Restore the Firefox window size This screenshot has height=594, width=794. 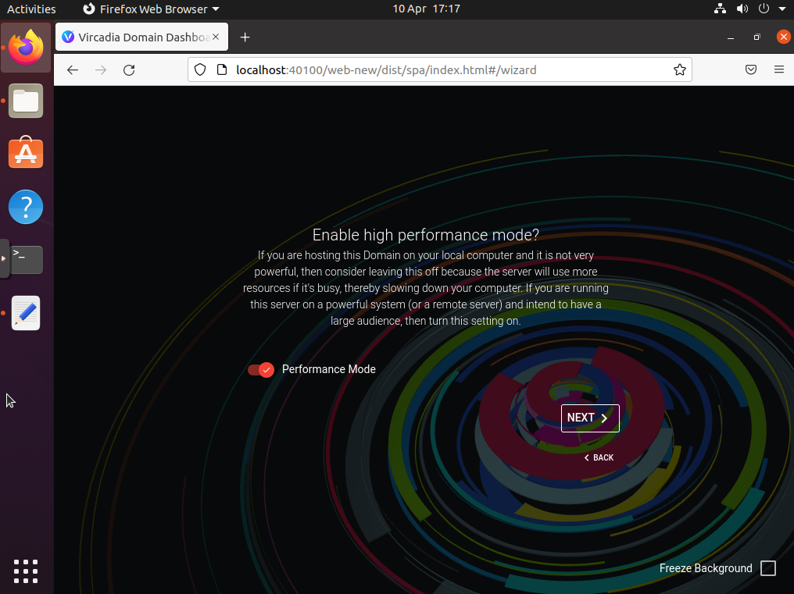(x=757, y=37)
